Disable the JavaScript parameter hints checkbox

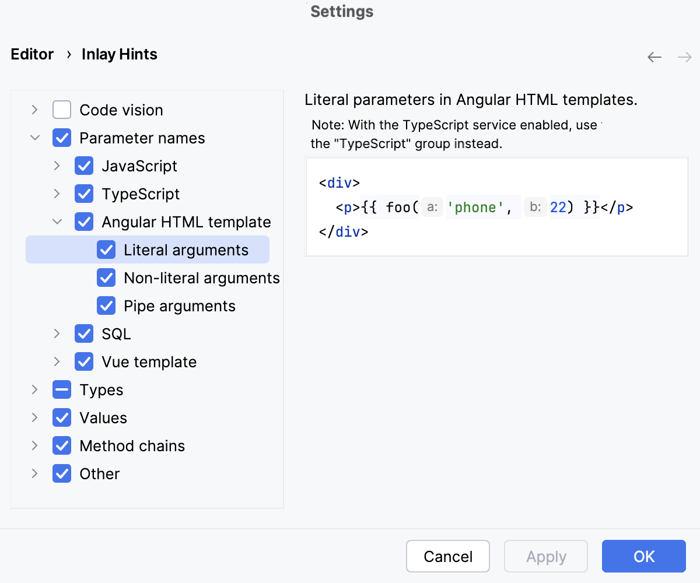pyautogui.click(x=84, y=166)
